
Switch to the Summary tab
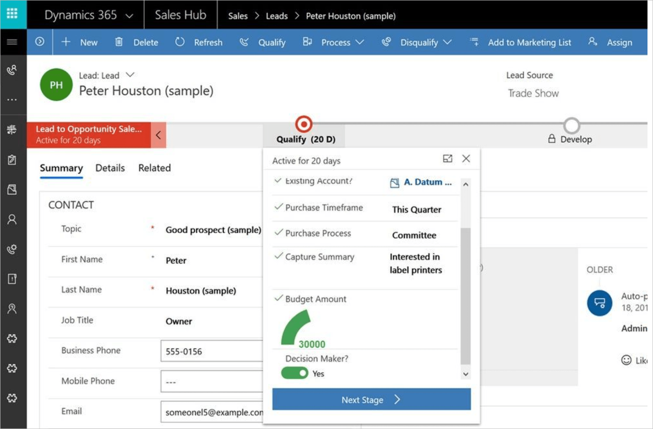(61, 168)
